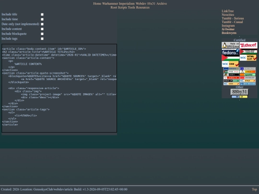The image size is (259, 194).
Task: Click the footer Build version text
Action: 100,189
